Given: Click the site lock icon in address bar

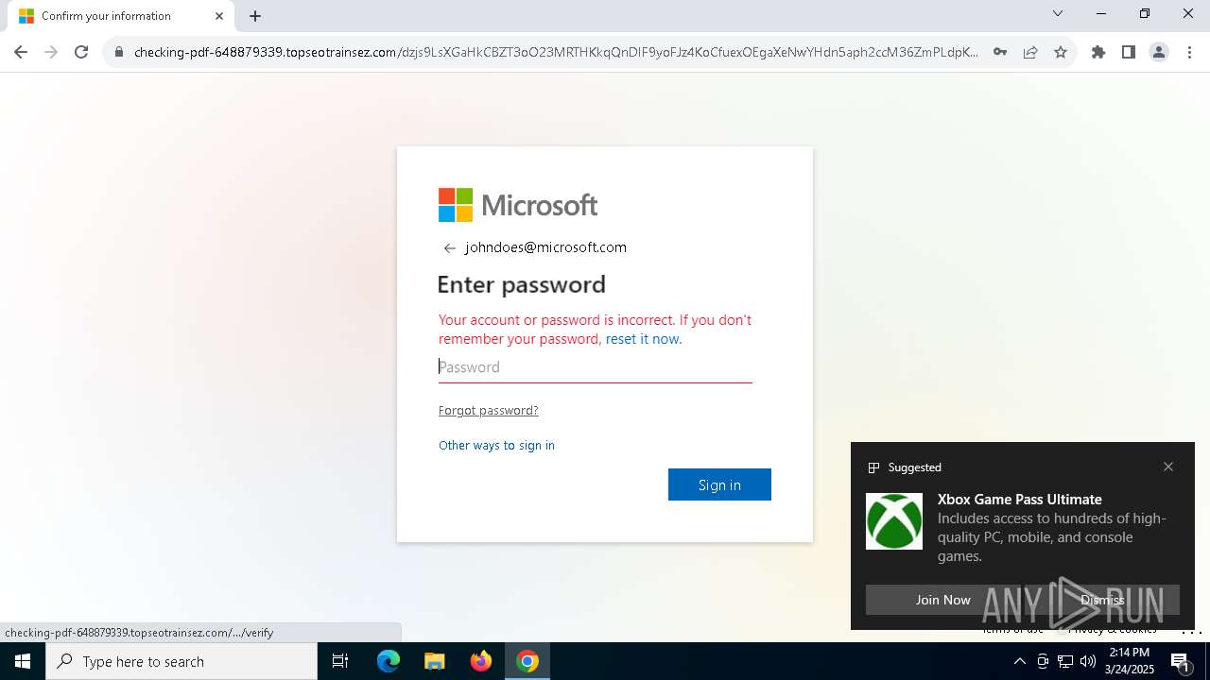Looking at the screenshot, I should (119, 52).
